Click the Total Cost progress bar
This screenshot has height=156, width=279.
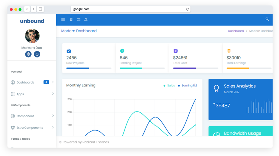pyautogui.click(x=196, y=68)
